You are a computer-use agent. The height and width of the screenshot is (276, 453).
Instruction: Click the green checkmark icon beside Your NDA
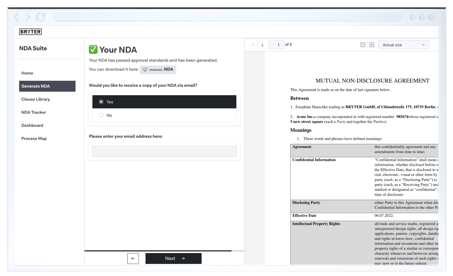coord(93,49)
